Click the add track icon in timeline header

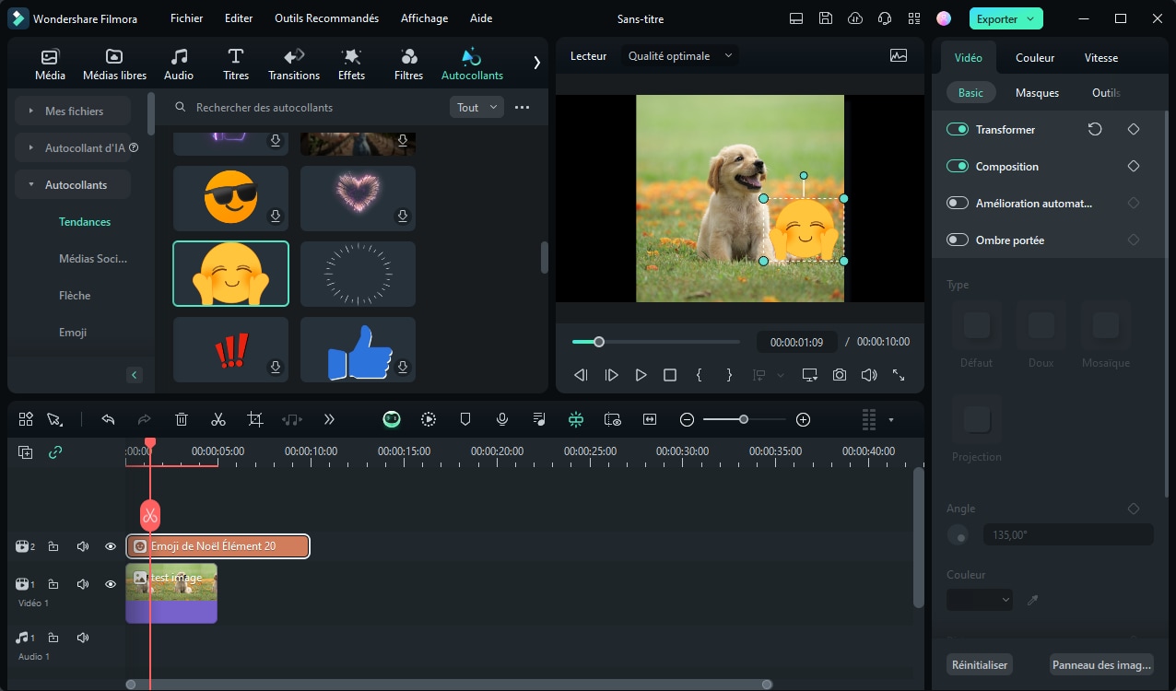[26, 452]
